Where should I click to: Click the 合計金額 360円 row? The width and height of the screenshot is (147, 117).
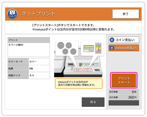pos(124,97)
